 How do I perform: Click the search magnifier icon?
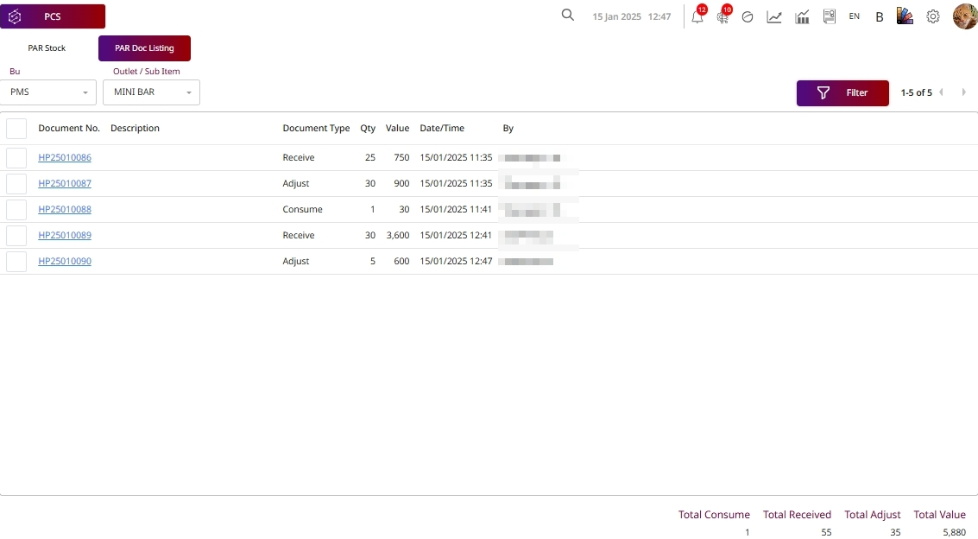pyautogui.click(x=567, y=16)
